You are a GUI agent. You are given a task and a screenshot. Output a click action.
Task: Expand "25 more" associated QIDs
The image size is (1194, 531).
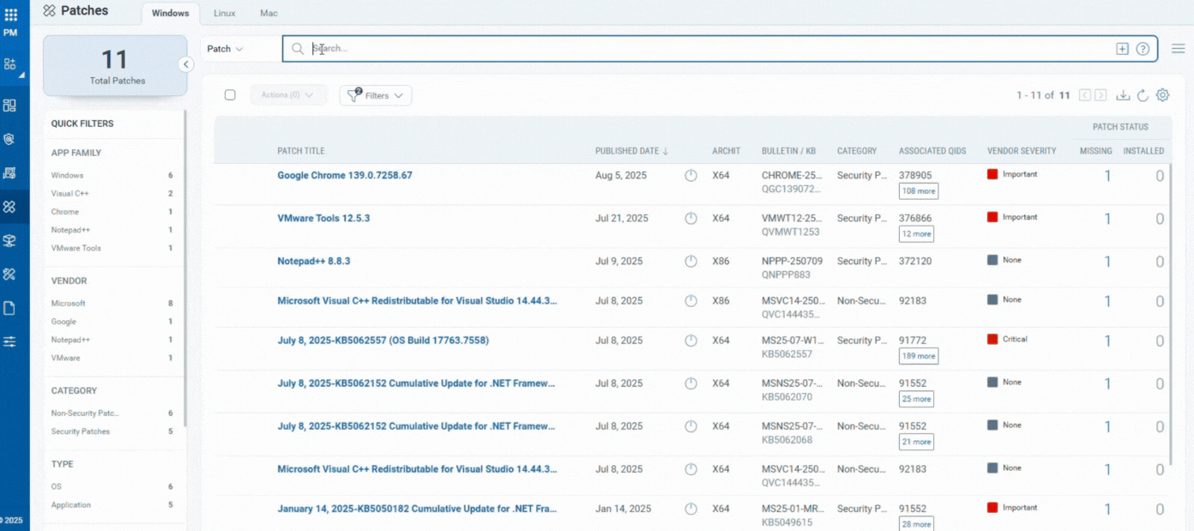(x=916, y=399)
